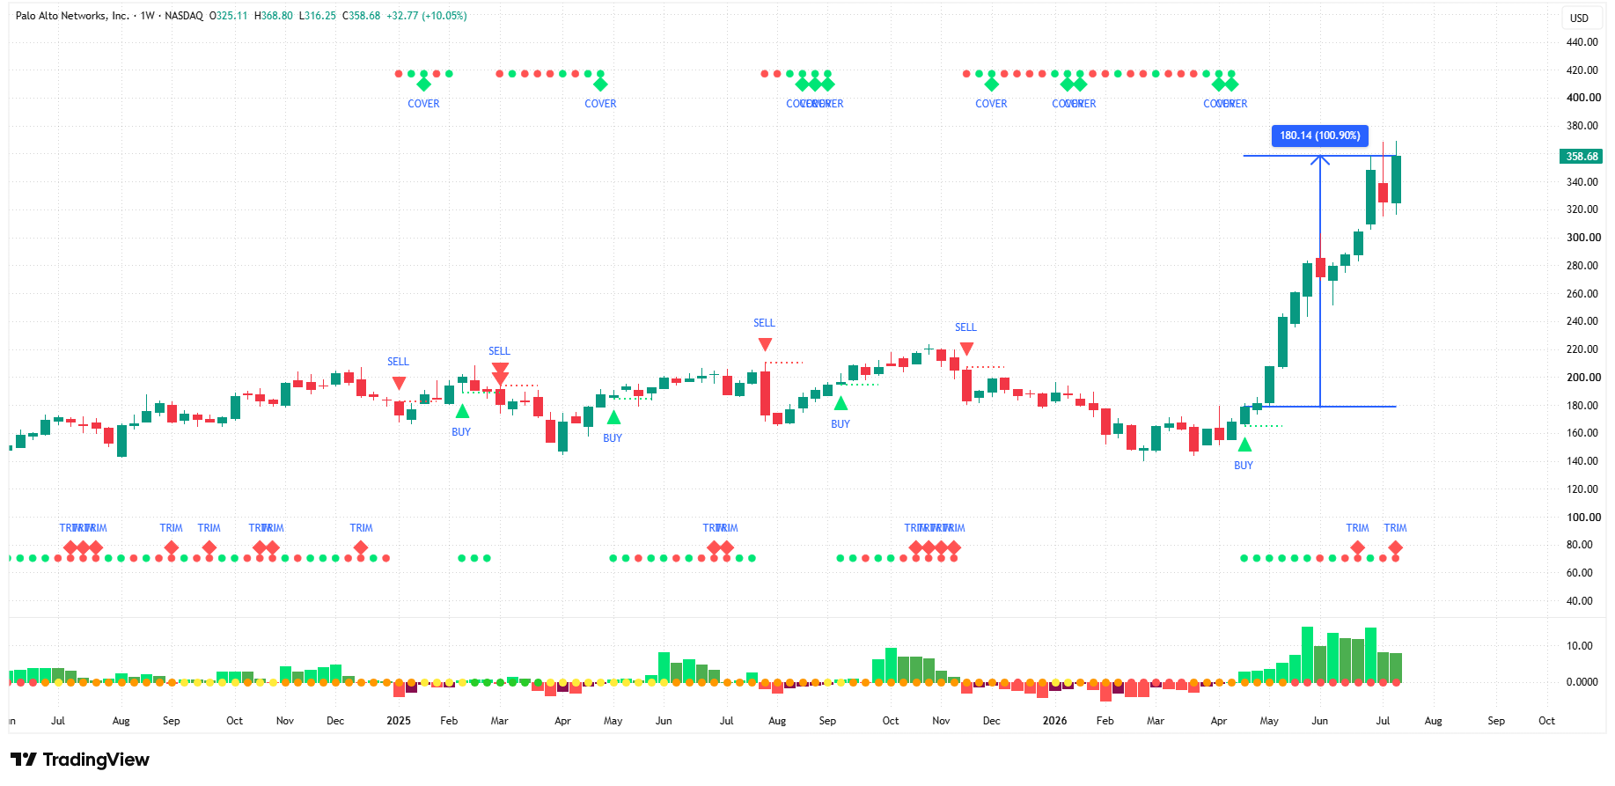Open the USD currency selector
This screenshot has width=1615, height=786.
[x=1580, y=18]
